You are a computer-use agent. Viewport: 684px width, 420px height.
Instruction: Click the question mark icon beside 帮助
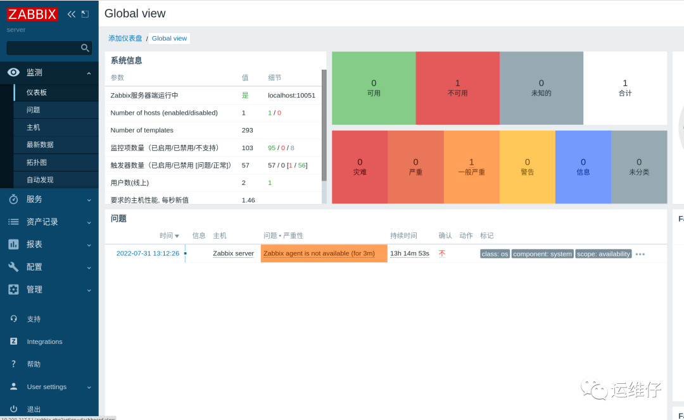pos(13,364)
